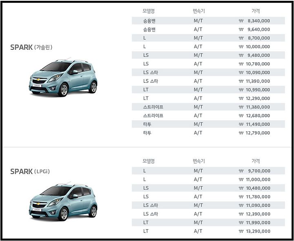Select the SPARK (가솔린) heading
Viewport: 294px width, 241px height.
31,47
